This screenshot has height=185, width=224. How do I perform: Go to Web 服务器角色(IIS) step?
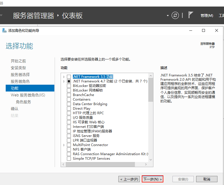point(28,95)
